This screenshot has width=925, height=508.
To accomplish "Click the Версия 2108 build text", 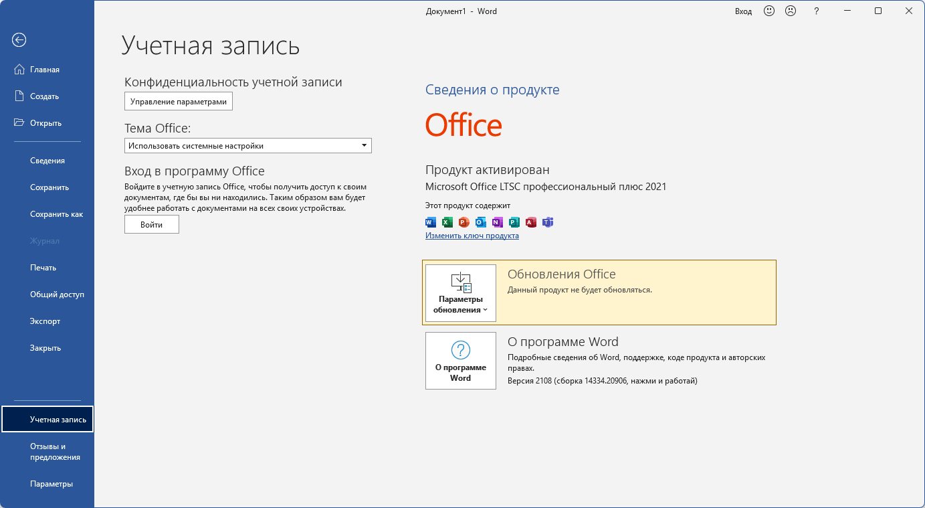I will click(x=603, y=381).
